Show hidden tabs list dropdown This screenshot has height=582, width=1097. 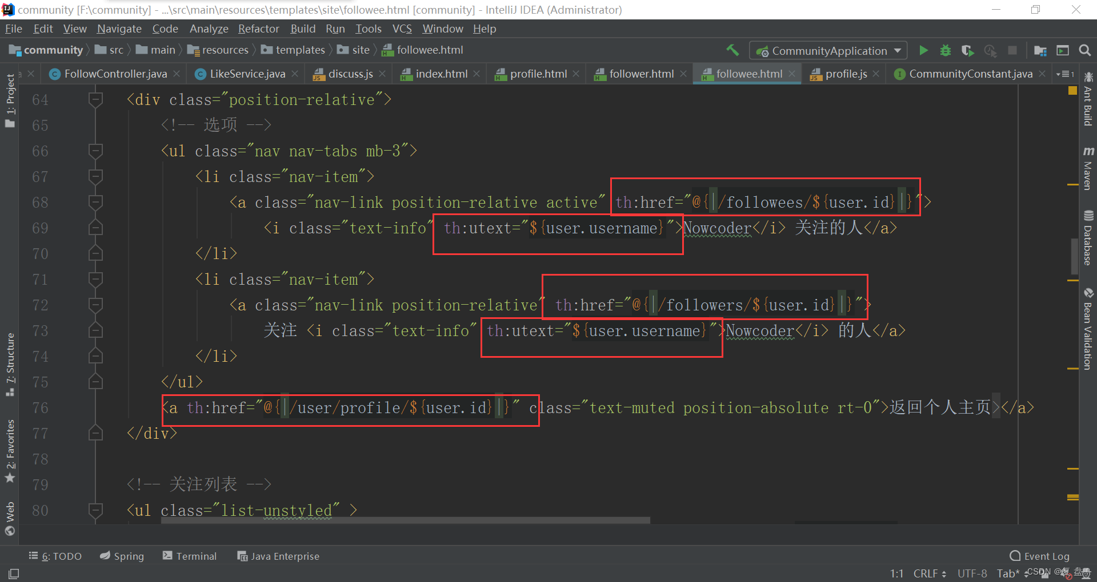1066,74
